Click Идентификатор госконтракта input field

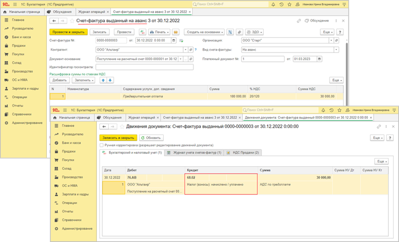point(144,67)
